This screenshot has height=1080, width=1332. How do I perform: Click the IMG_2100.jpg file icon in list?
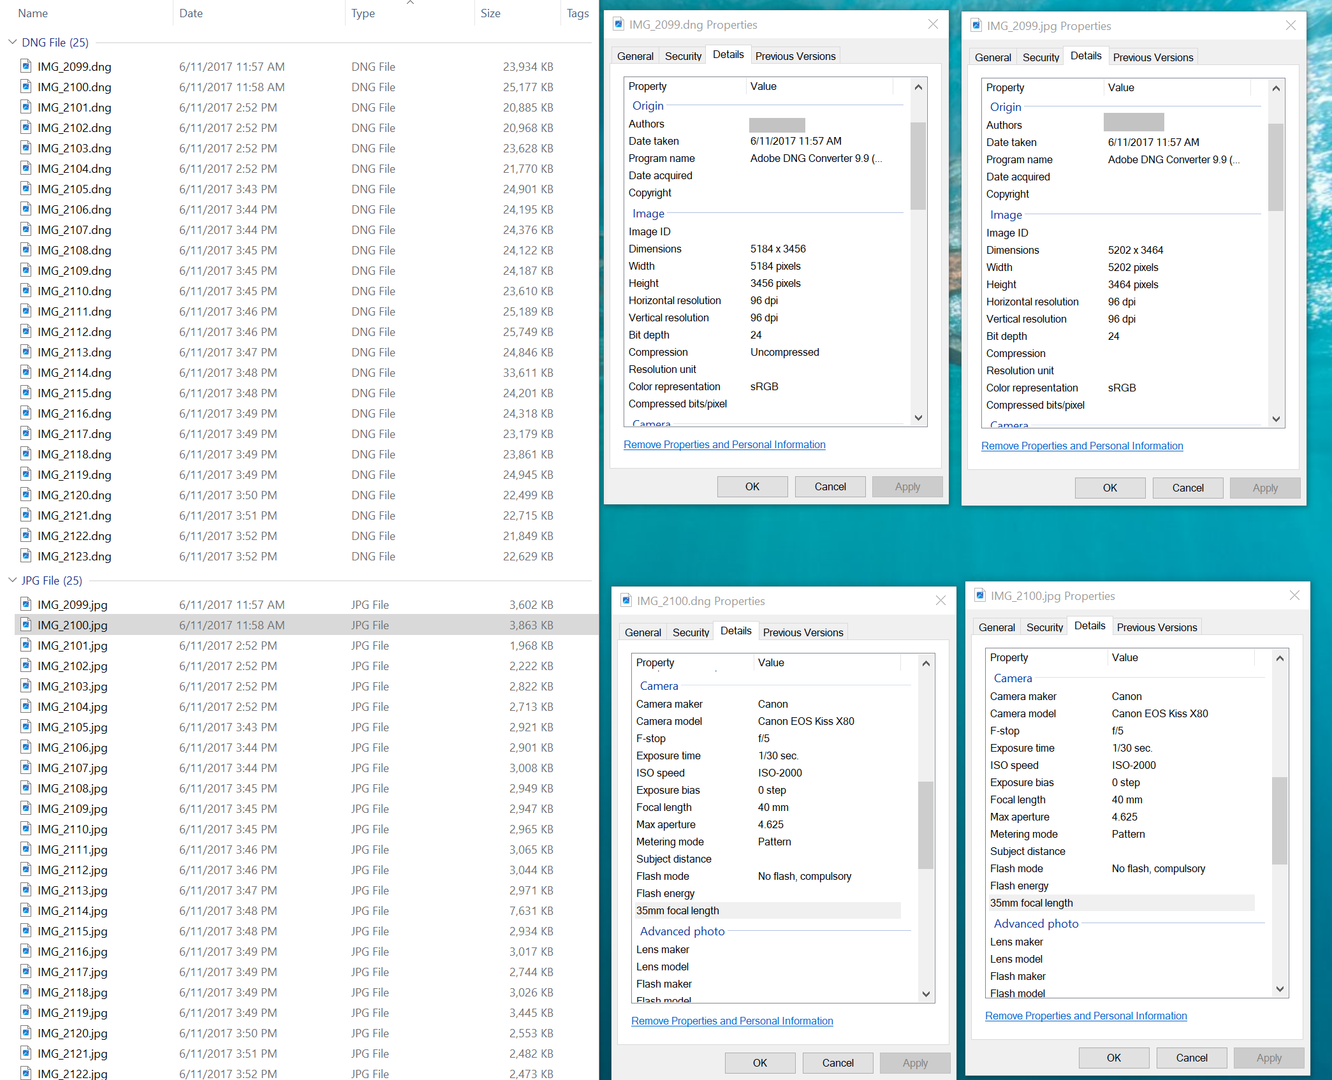click(26, 624)
